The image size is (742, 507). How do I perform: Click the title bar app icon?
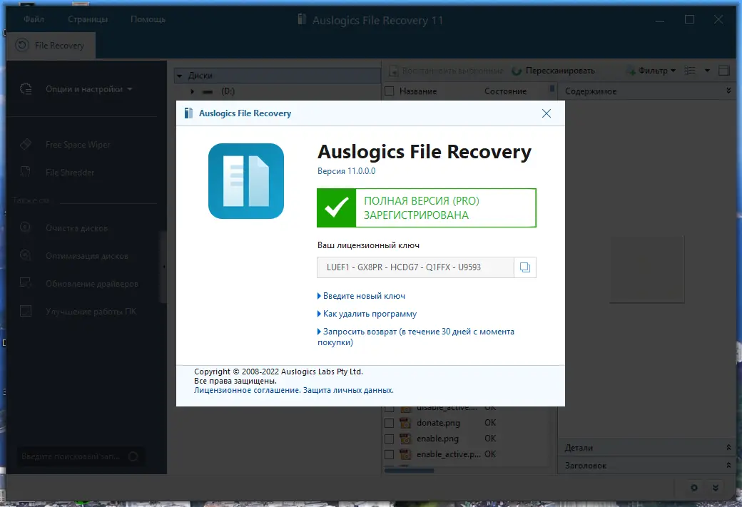pyautogui.click(x=302, y=19)
